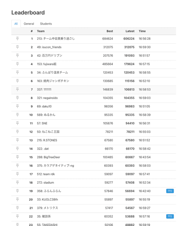
Task: Toggle pin on TAKEDASHI row
Action: coord(18,225)
